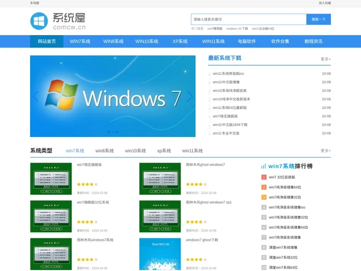The image size is (361, 271).
Task: Open the windows7 ghost下载 title link
Action: point(202,240)
